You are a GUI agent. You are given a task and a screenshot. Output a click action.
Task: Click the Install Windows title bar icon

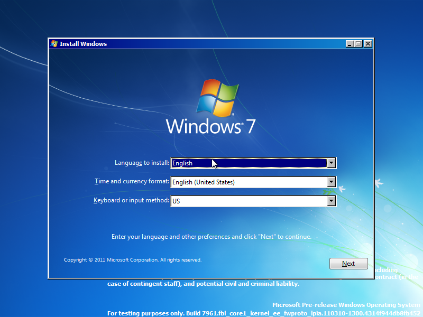point(54,44)
